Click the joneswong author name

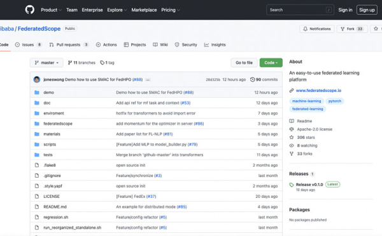[x=53, y=79]
